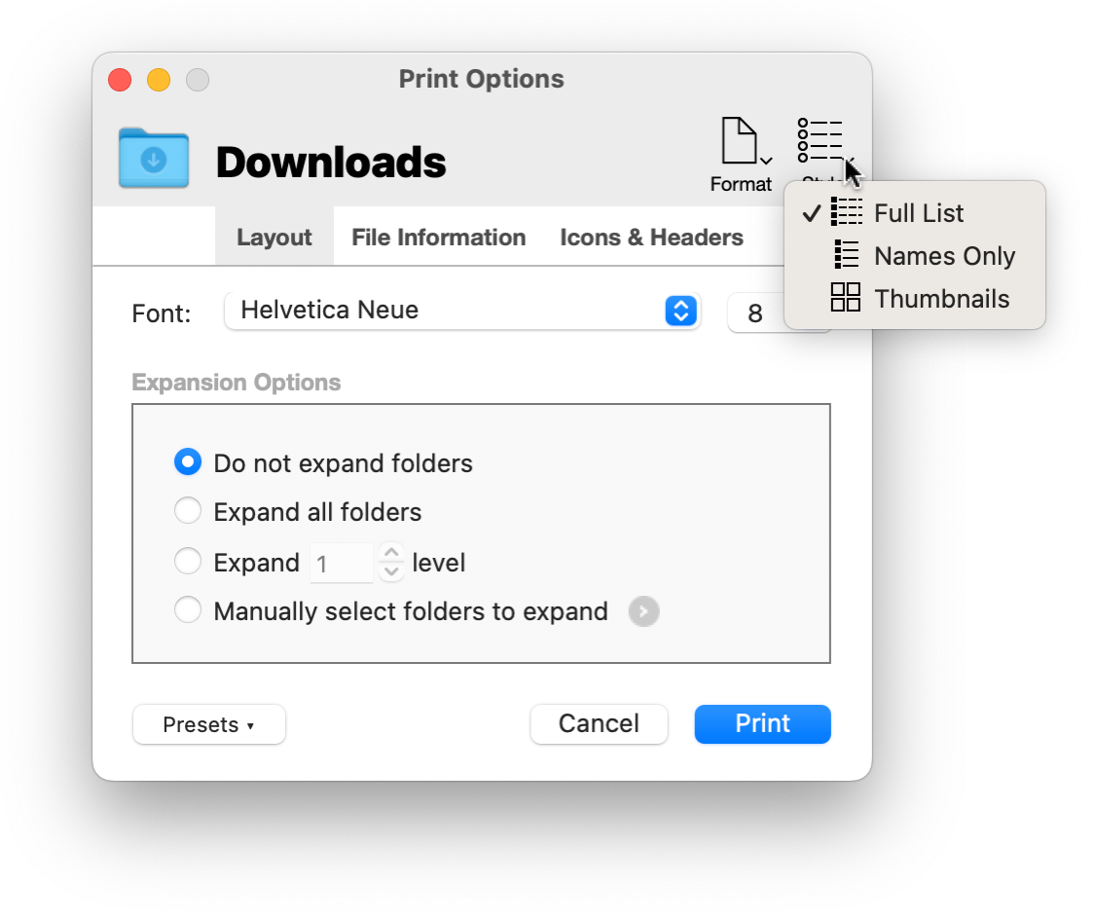Choose Expand all folders
This screenshot has height=919, width=1094.
coord(188,511)
